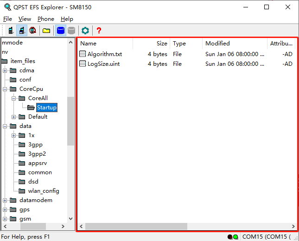Click the file list horizontal scrollbar thumb
Screen dimensions: 299x241
[136, 226]
